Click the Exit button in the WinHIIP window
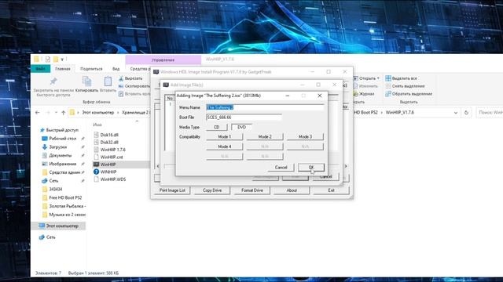The height and width of the screenshot is (282, 503). tap(331, 190)
